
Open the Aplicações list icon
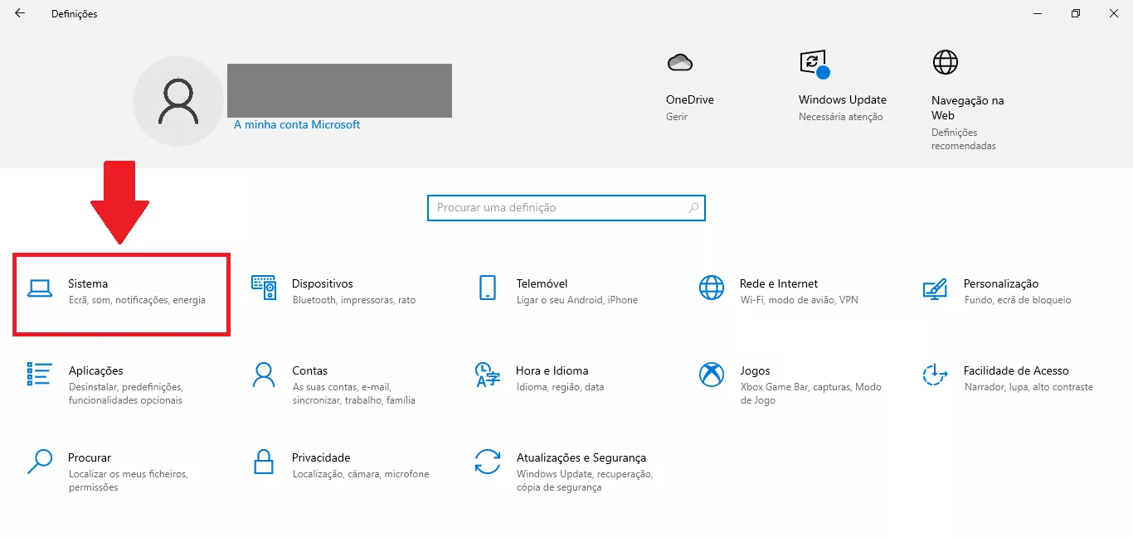(x=40, y=374)
